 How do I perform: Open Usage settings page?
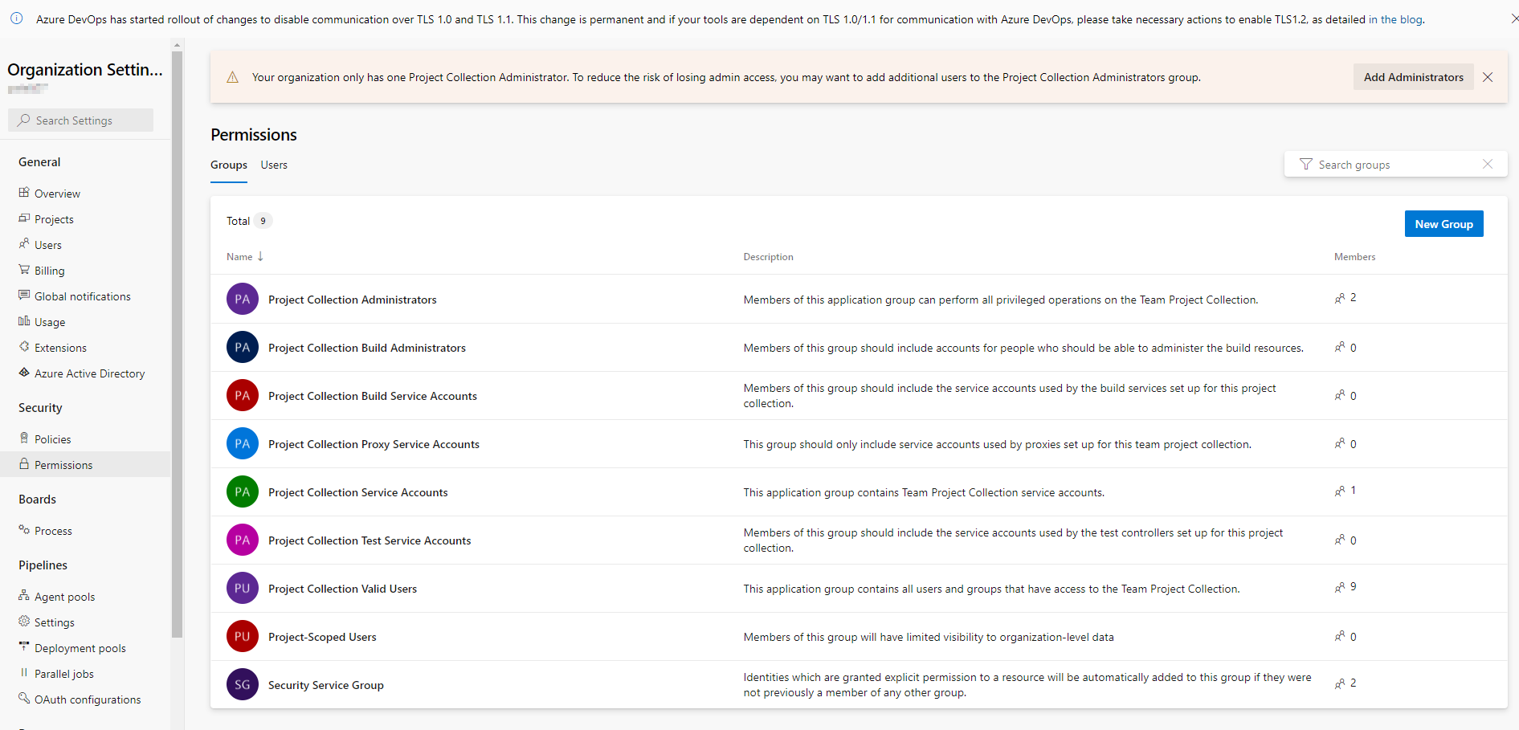50,322
